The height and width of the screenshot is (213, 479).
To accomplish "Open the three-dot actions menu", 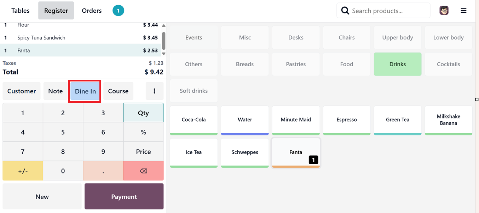I will pos(155,91).
